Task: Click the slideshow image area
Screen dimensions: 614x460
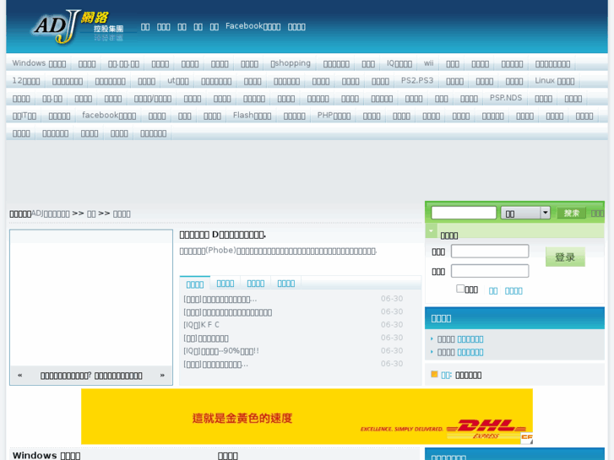Action: point(91,298)
